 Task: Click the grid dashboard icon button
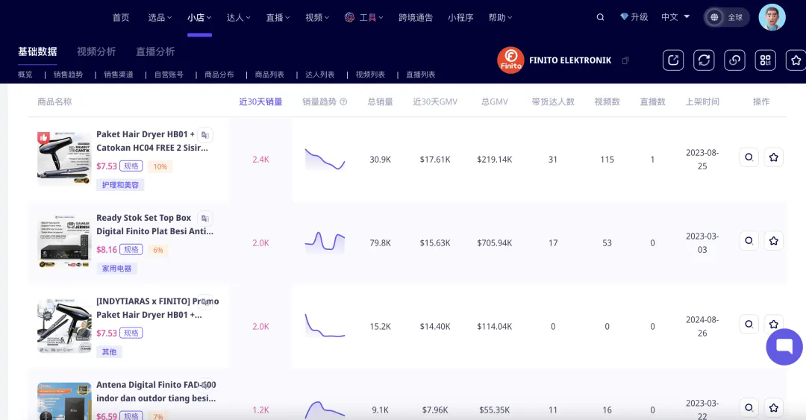(x=766, y=60)
